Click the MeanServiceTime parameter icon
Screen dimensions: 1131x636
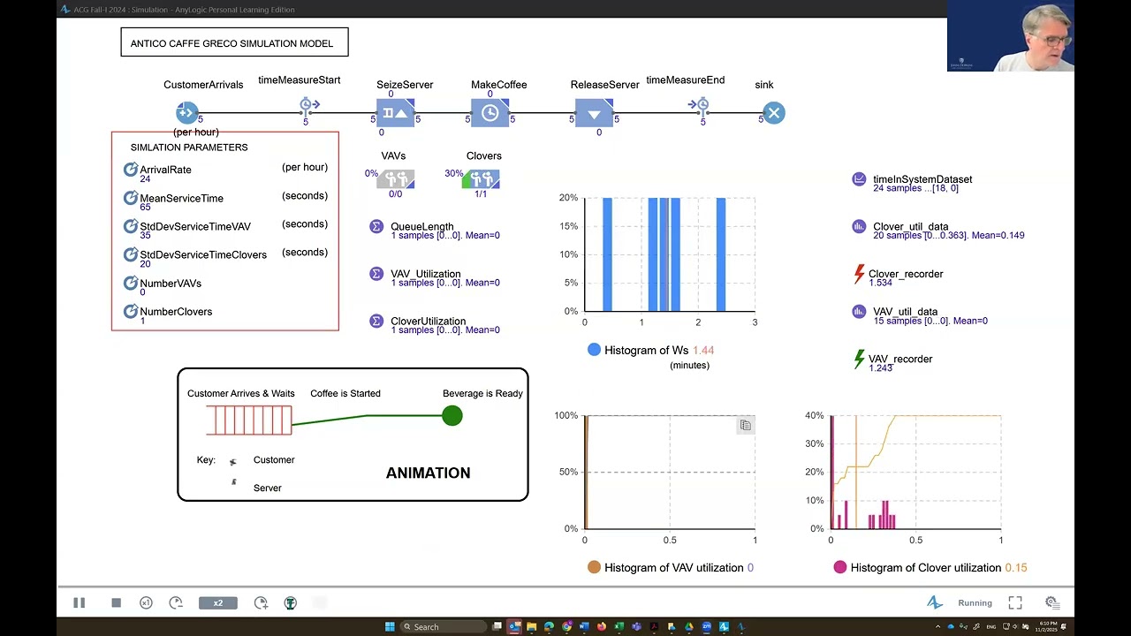(x=131, y=198)
